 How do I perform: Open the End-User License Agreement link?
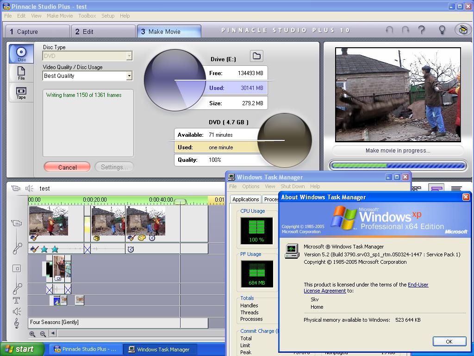[x=366, y=287]
